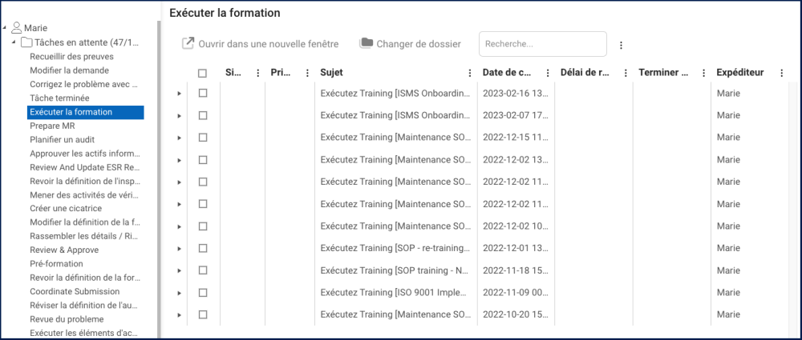This screenshot has height=340, width=802.
Task: Open the Recueillir des preuves task folder
Action: pos(71,57)
